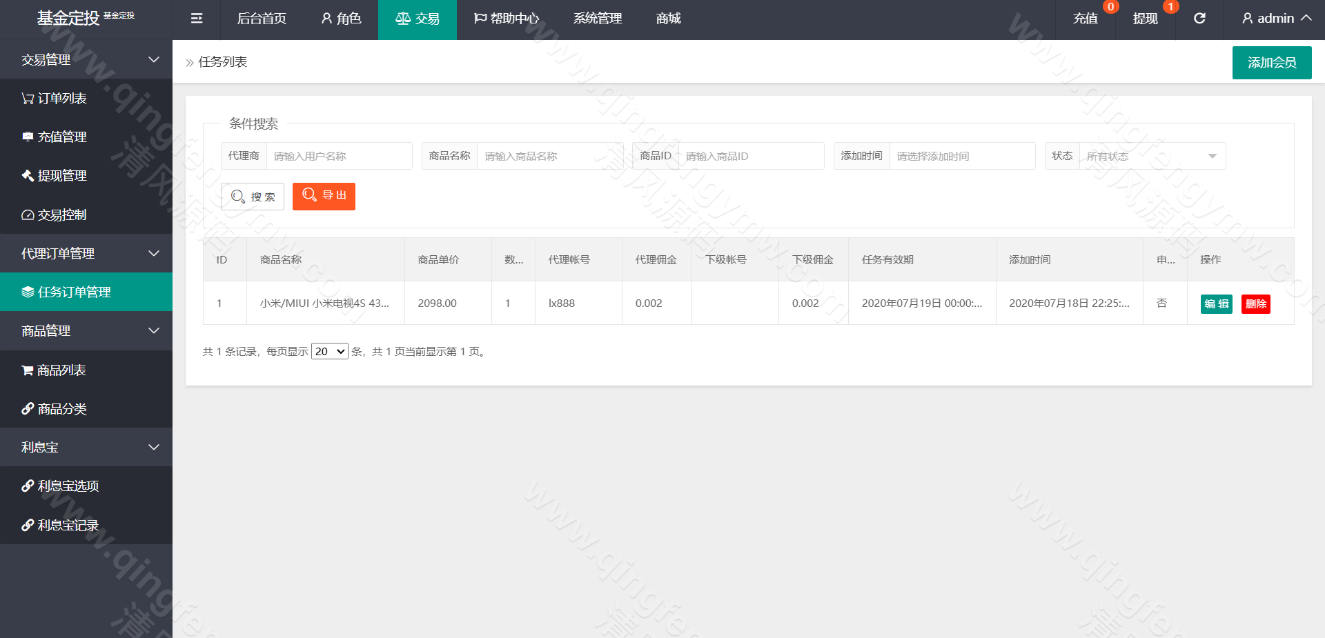Click the refresh icon in top navigation
The image size is (1325, 638).
click(1199, 19)
